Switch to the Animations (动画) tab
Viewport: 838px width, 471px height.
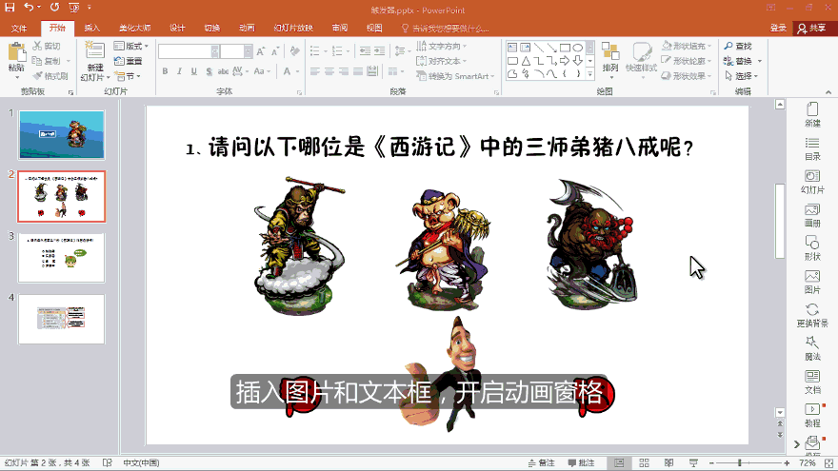tap(247, 28)
